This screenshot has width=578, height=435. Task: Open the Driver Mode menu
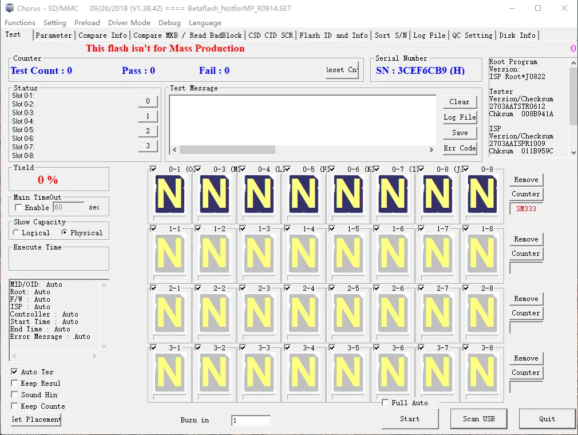[129, 23]
